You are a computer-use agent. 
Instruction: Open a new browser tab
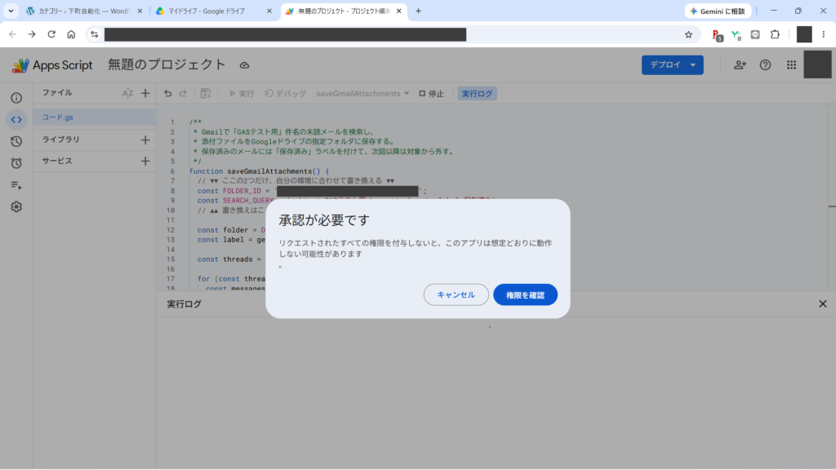(x=418, y=11)
